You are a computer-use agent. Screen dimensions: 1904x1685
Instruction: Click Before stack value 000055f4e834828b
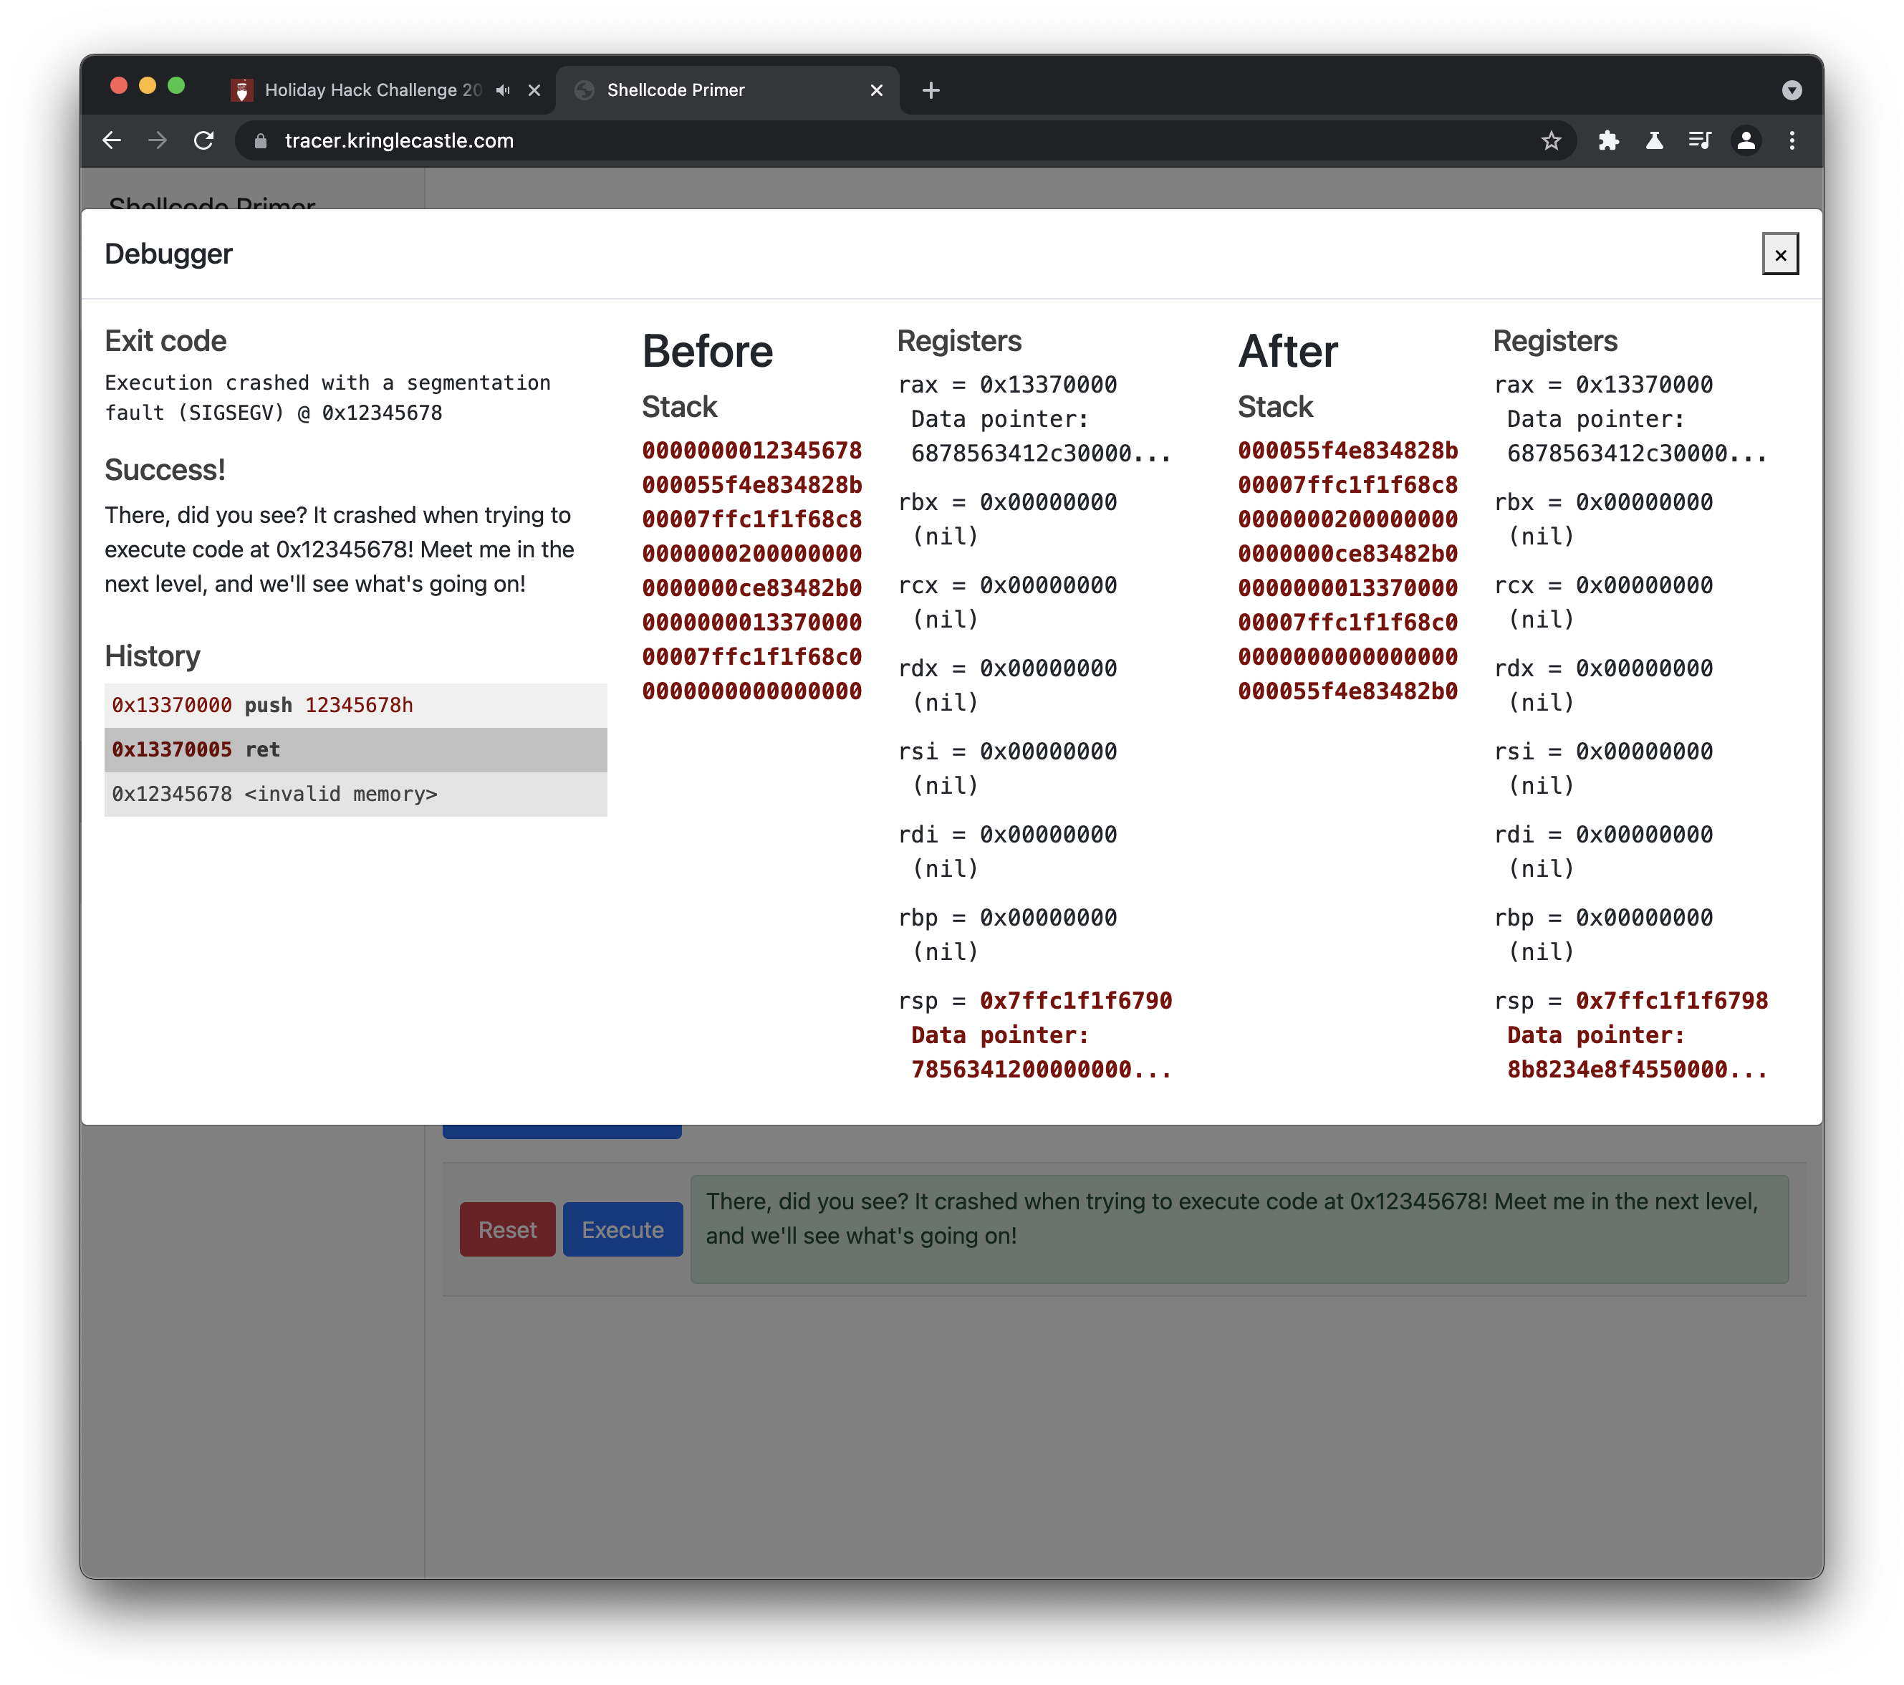[751, 485]
